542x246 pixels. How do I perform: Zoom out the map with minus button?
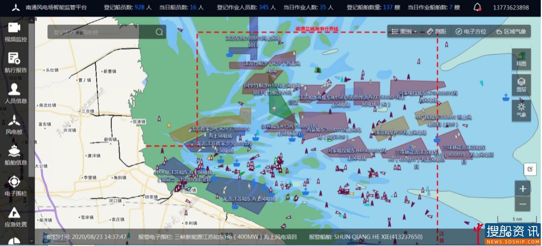pos(523,204)
